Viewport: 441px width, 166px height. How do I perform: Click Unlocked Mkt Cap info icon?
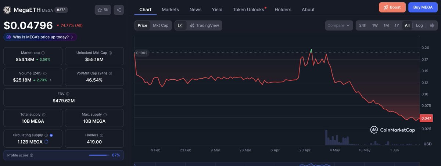110,53
